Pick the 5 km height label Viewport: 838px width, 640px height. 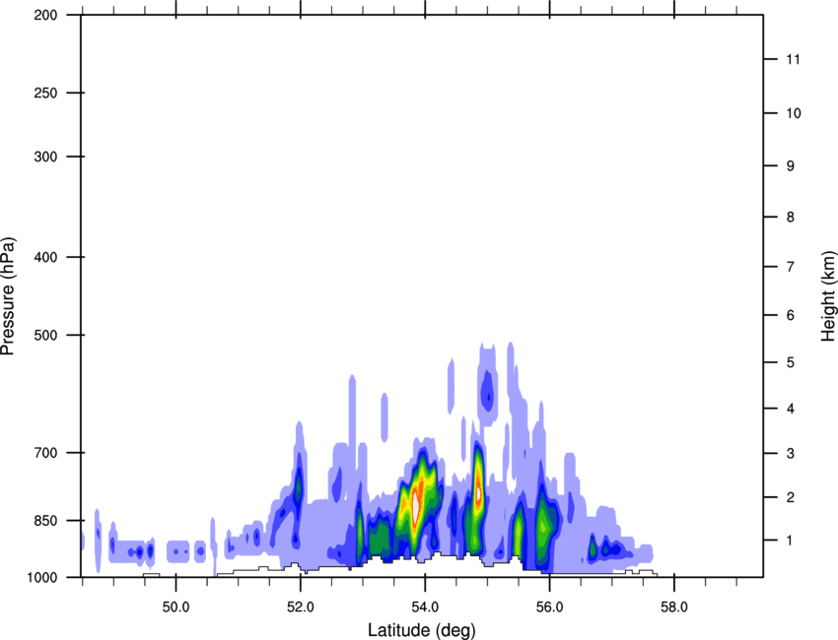pos(791,362)
